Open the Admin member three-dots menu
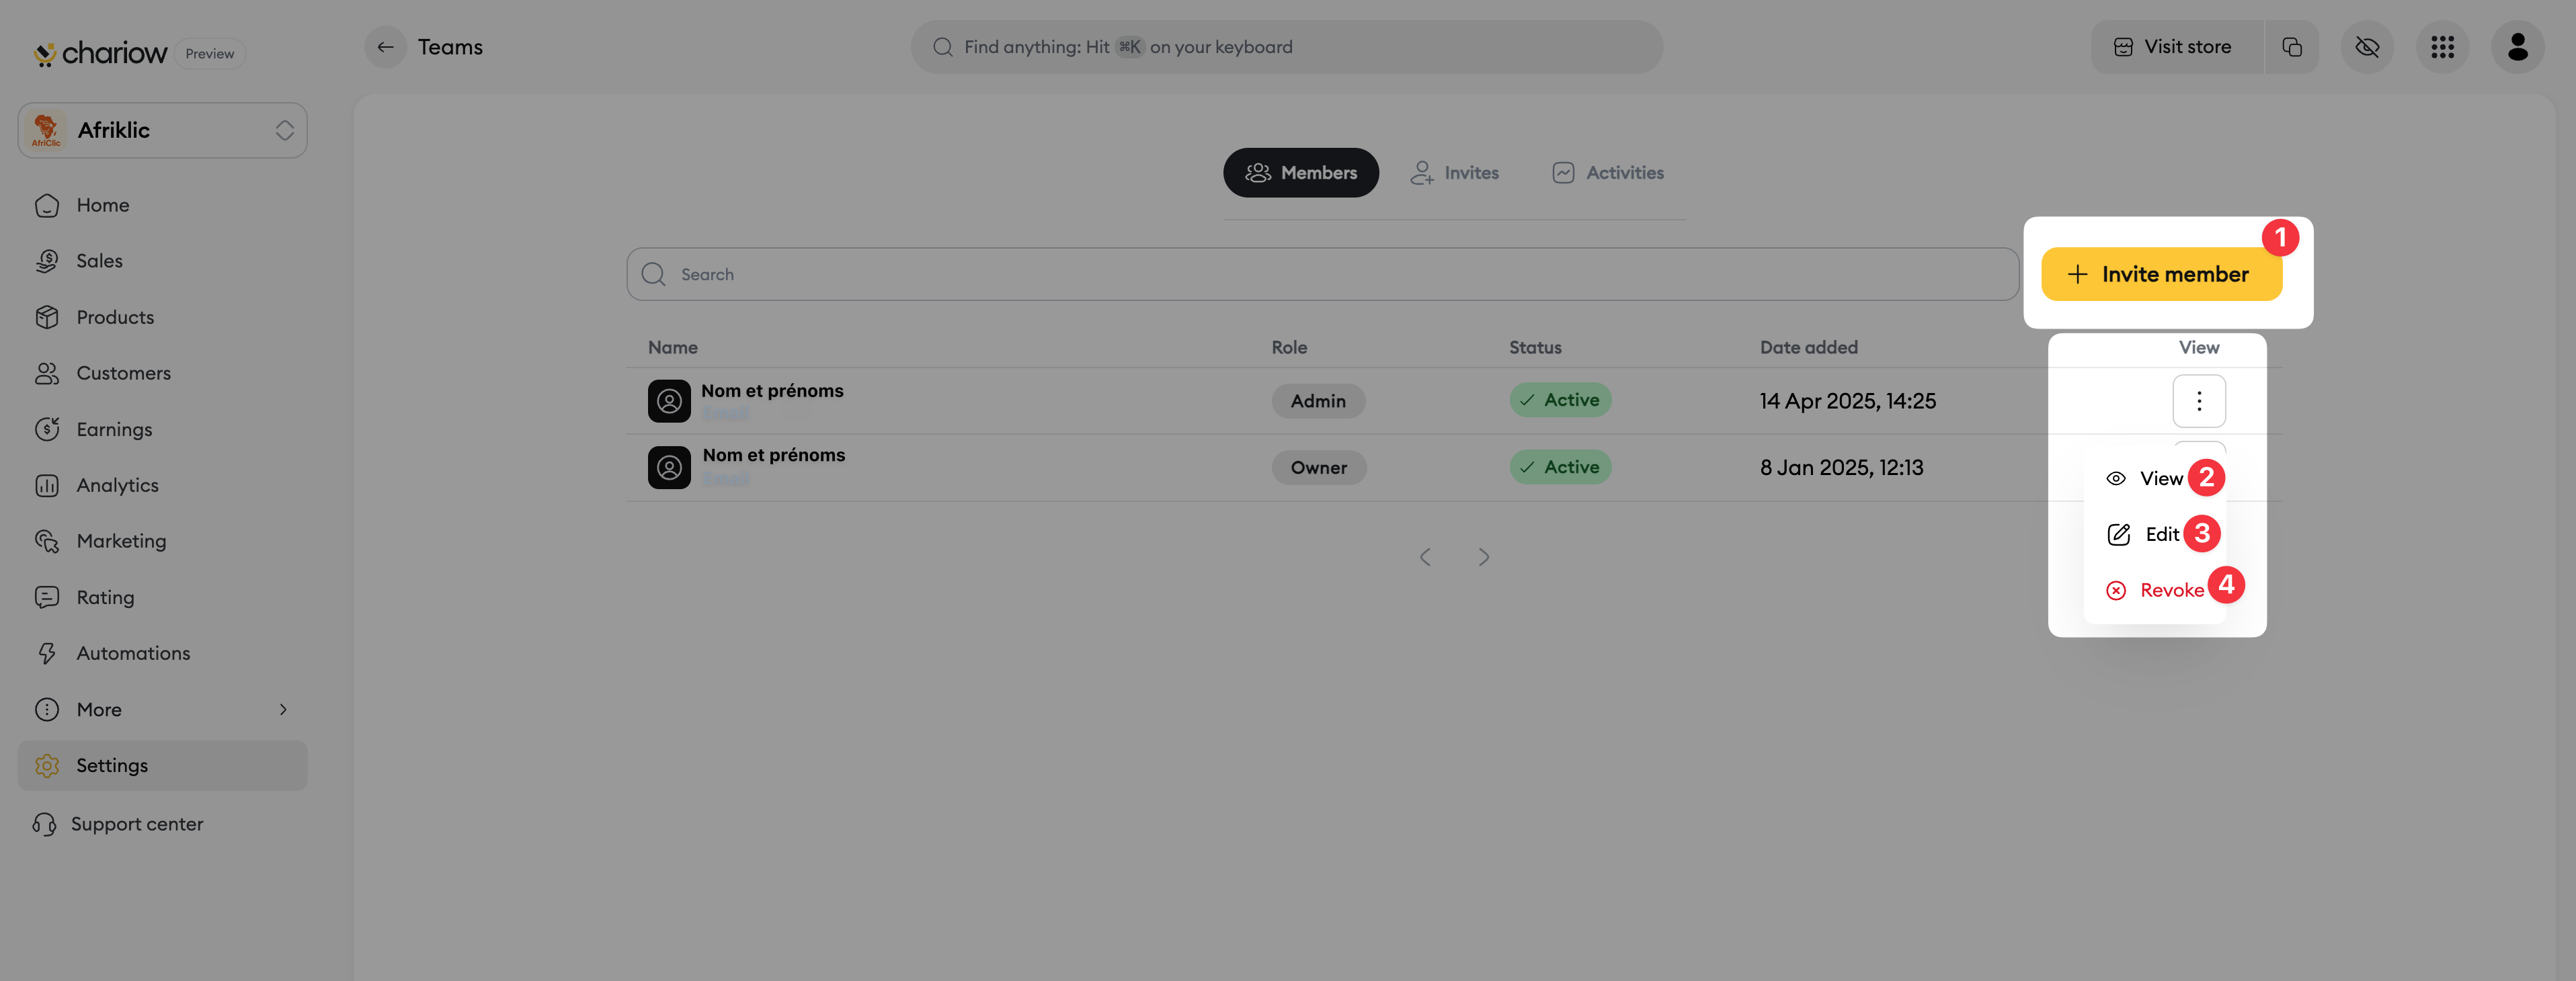2576x981 pixels. tap(2198, 401)
